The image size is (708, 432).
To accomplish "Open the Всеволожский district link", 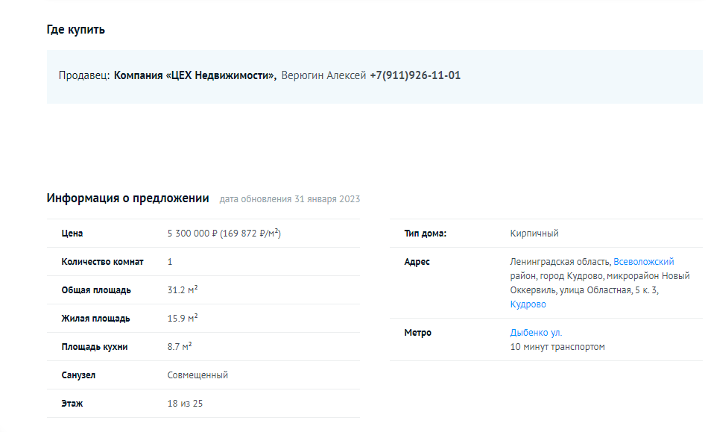I will coord(643,262).
